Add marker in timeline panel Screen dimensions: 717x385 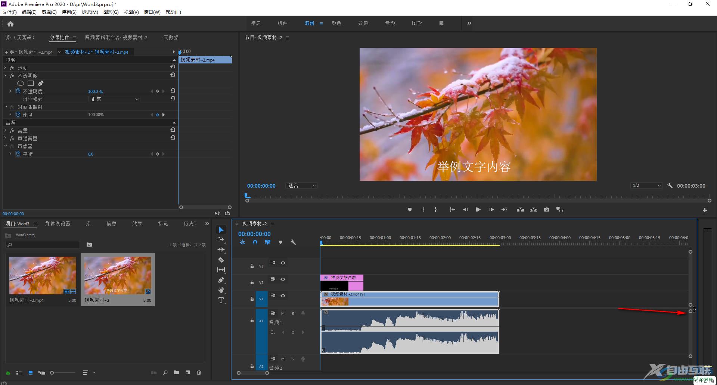280,242
